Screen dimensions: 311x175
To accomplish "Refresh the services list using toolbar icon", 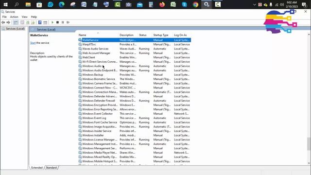I will coord(28,22).
